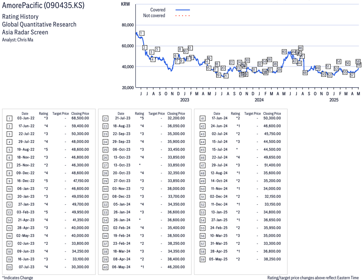Click closing price 49,950.00
Image resolution: width=363 pixels, height=280 pixels.
coord(80,212)
